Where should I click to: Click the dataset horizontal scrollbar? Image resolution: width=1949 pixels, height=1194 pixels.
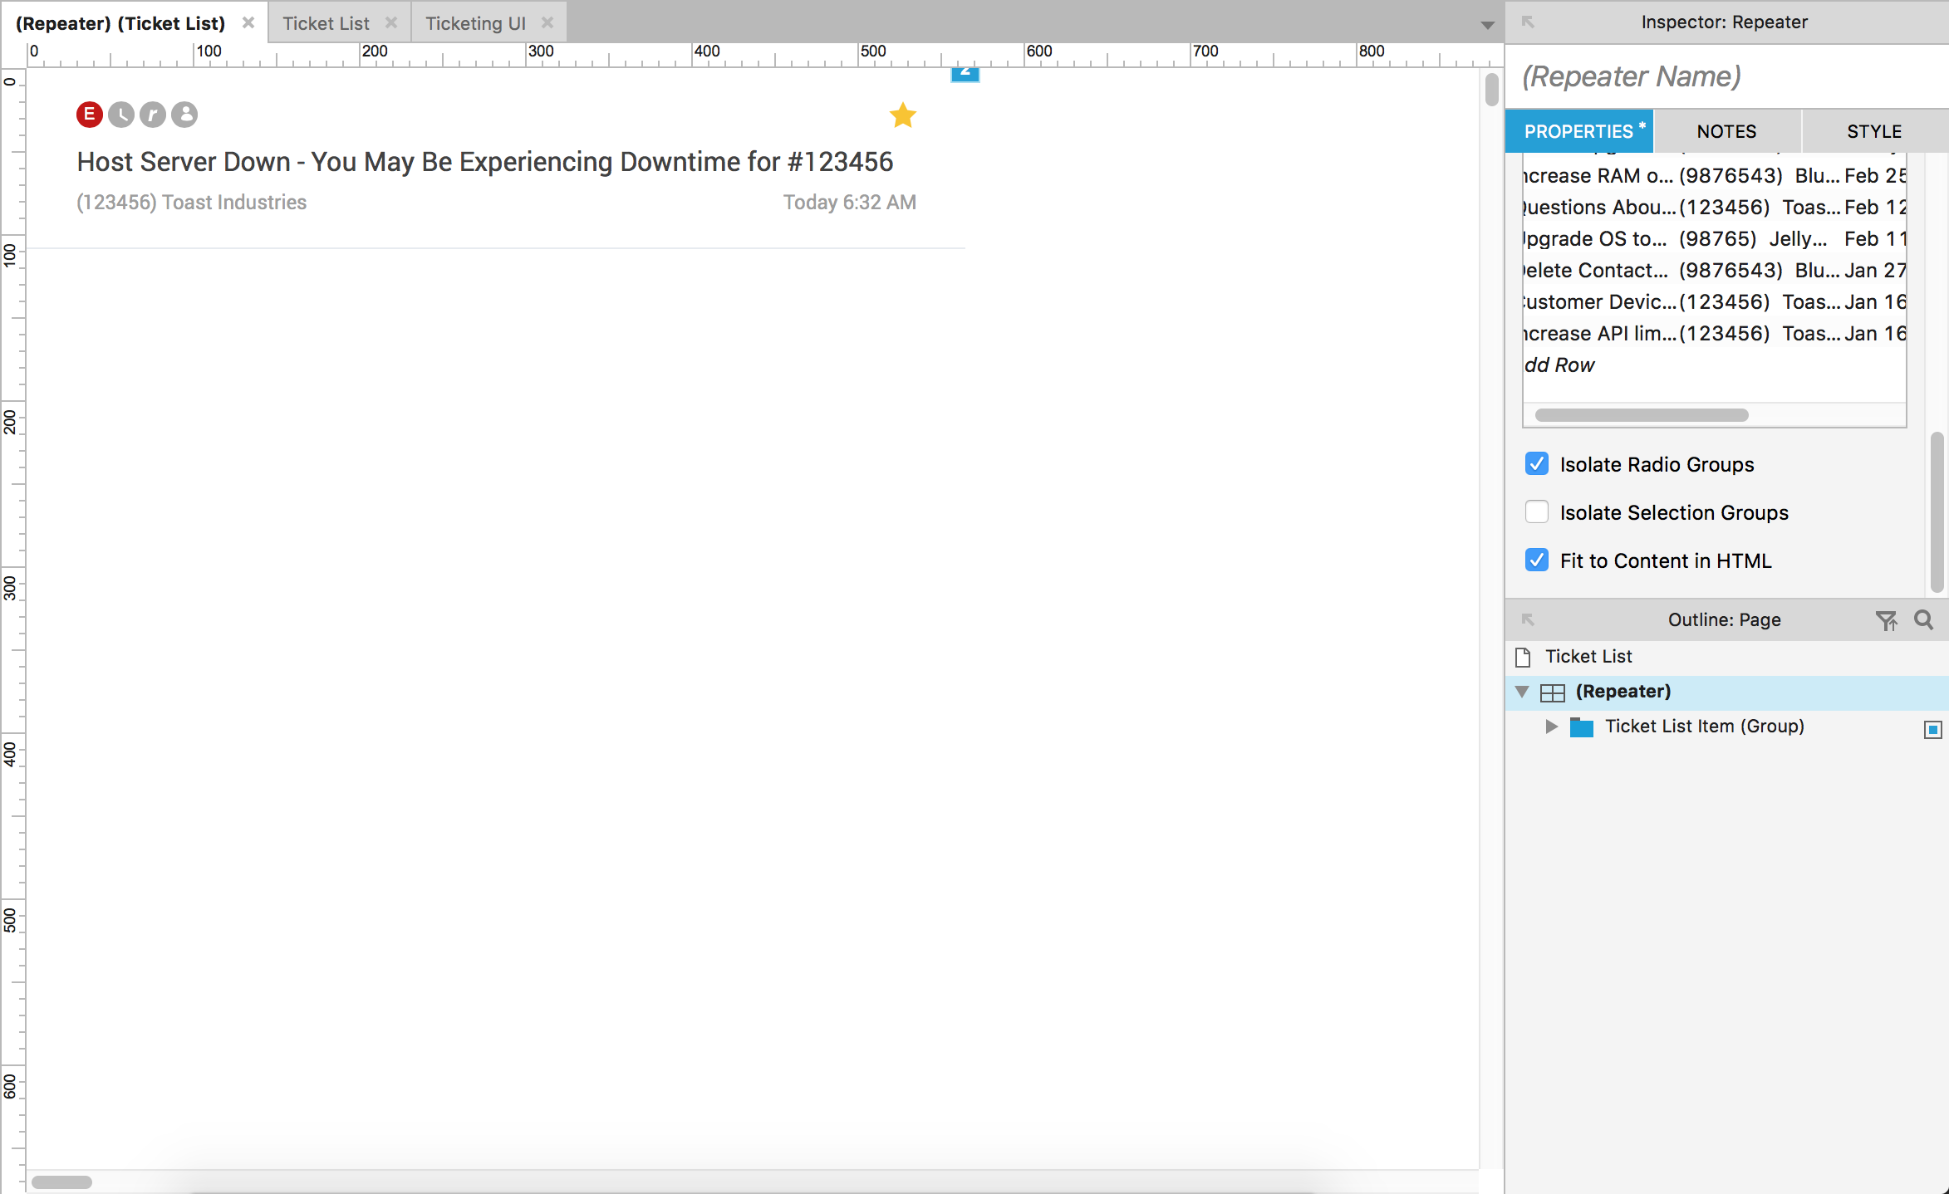click(1642, 415)
